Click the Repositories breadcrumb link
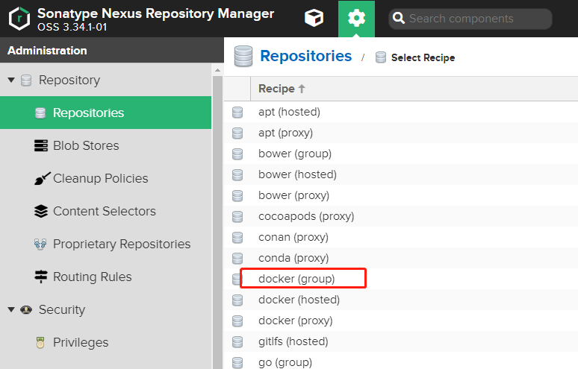 [305, 56]
